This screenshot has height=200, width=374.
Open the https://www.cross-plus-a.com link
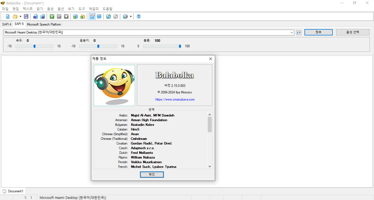pos(175,99)
